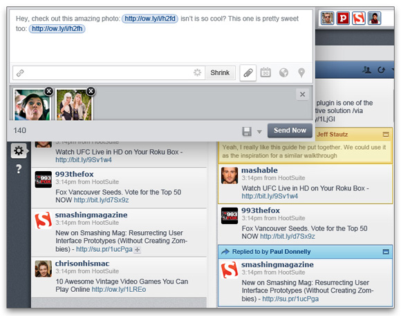Open the sidebar settings gear
This screenshot has height=316, width=401.
click(x=19, y=151)
